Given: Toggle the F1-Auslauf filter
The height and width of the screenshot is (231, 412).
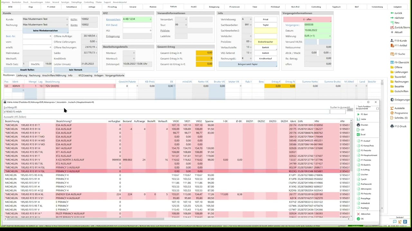Looking at the screenshot, I should point(359,141).
